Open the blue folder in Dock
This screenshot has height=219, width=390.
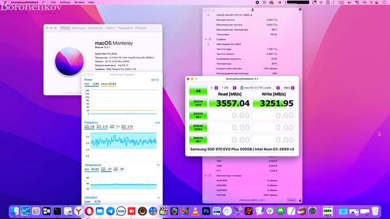(x=343, y=211)
